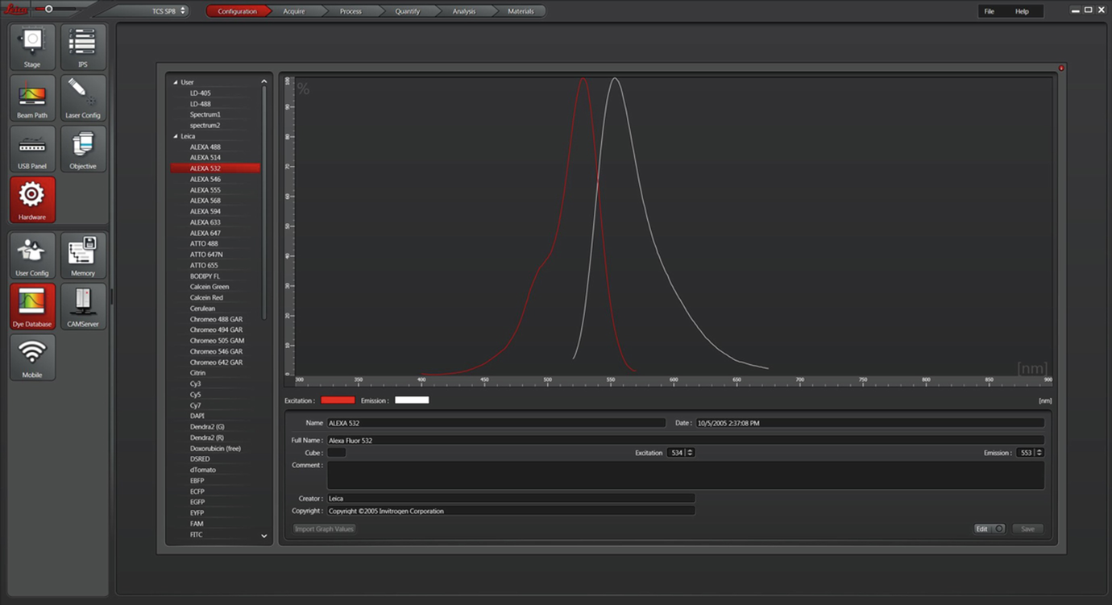The height and width of the screenshot is (605, 1112).
Task: Open the Memory settings icon
Action: [x=83, y=256]
